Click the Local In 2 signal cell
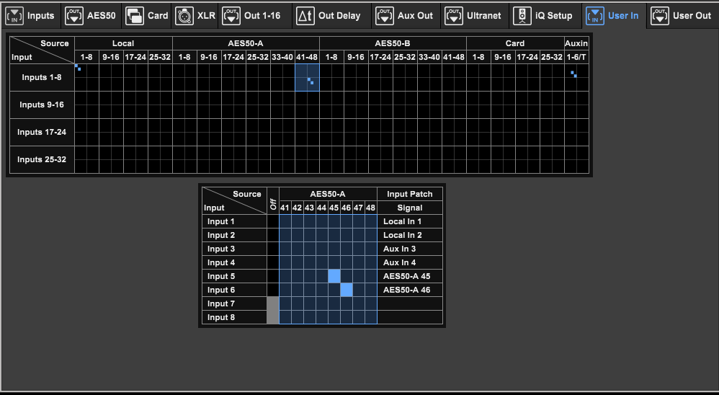719x395 pixels. coord(410,235)
